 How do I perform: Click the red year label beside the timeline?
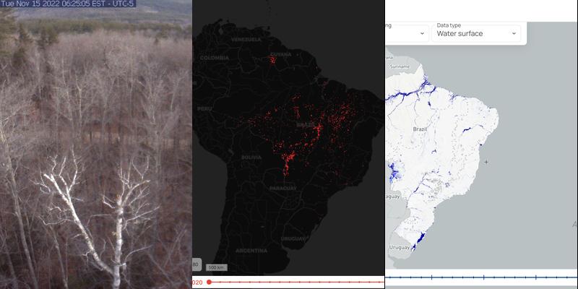197,282
